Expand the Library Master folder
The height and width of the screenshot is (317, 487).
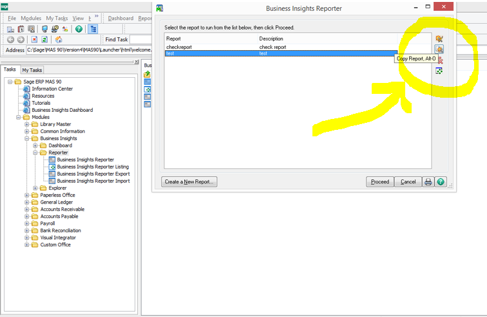27,125
